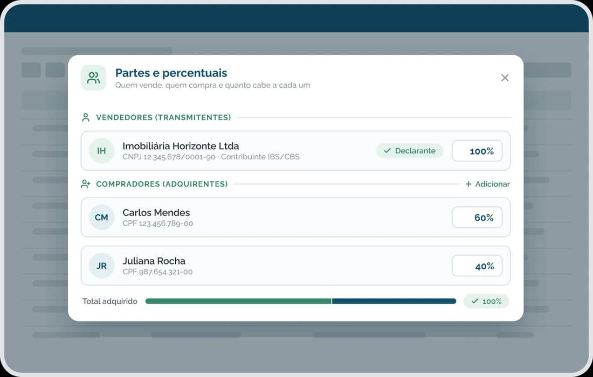Viewport: 593px width, 377px height.
Task: Close the Partes e percentuais dialog
Action: [505, 78]
